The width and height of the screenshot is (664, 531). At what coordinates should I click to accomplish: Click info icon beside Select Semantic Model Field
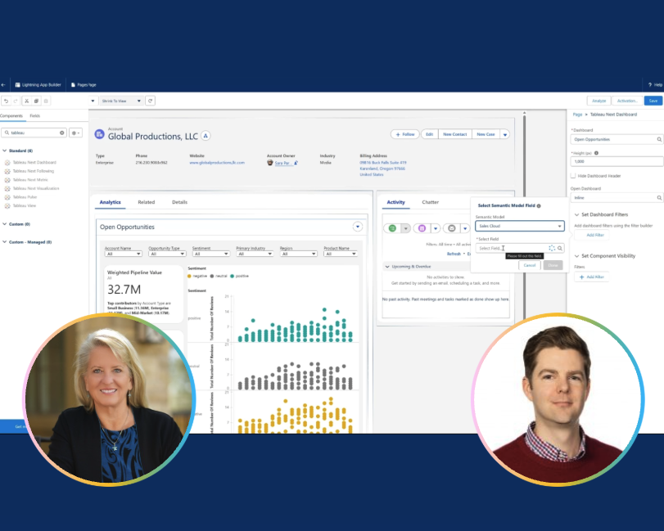tap(539, 205)
